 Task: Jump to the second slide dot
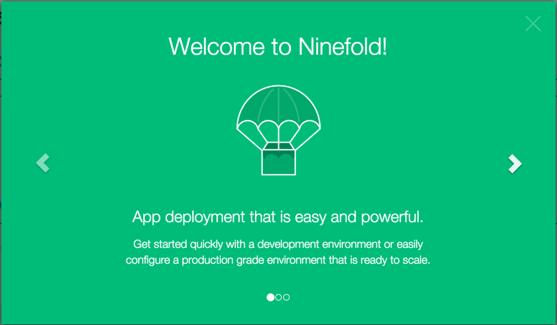(x=278, y=297)
